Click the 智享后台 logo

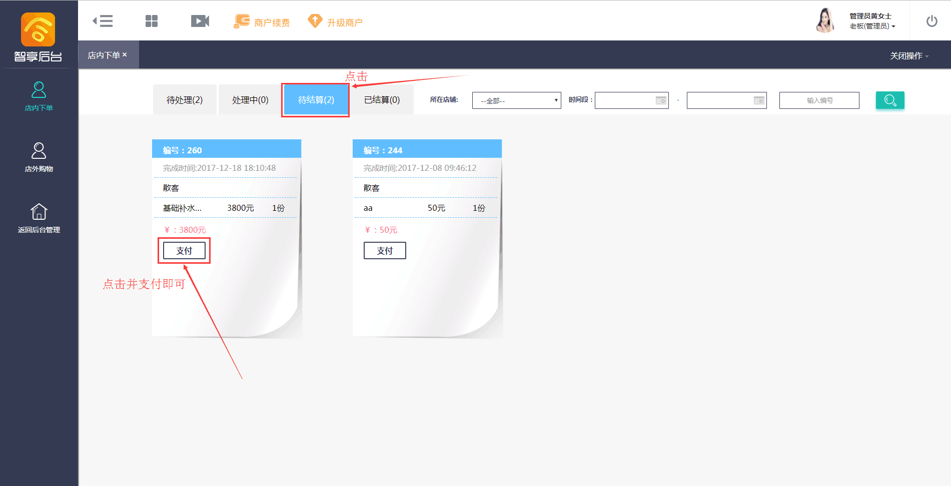(38, 37)
